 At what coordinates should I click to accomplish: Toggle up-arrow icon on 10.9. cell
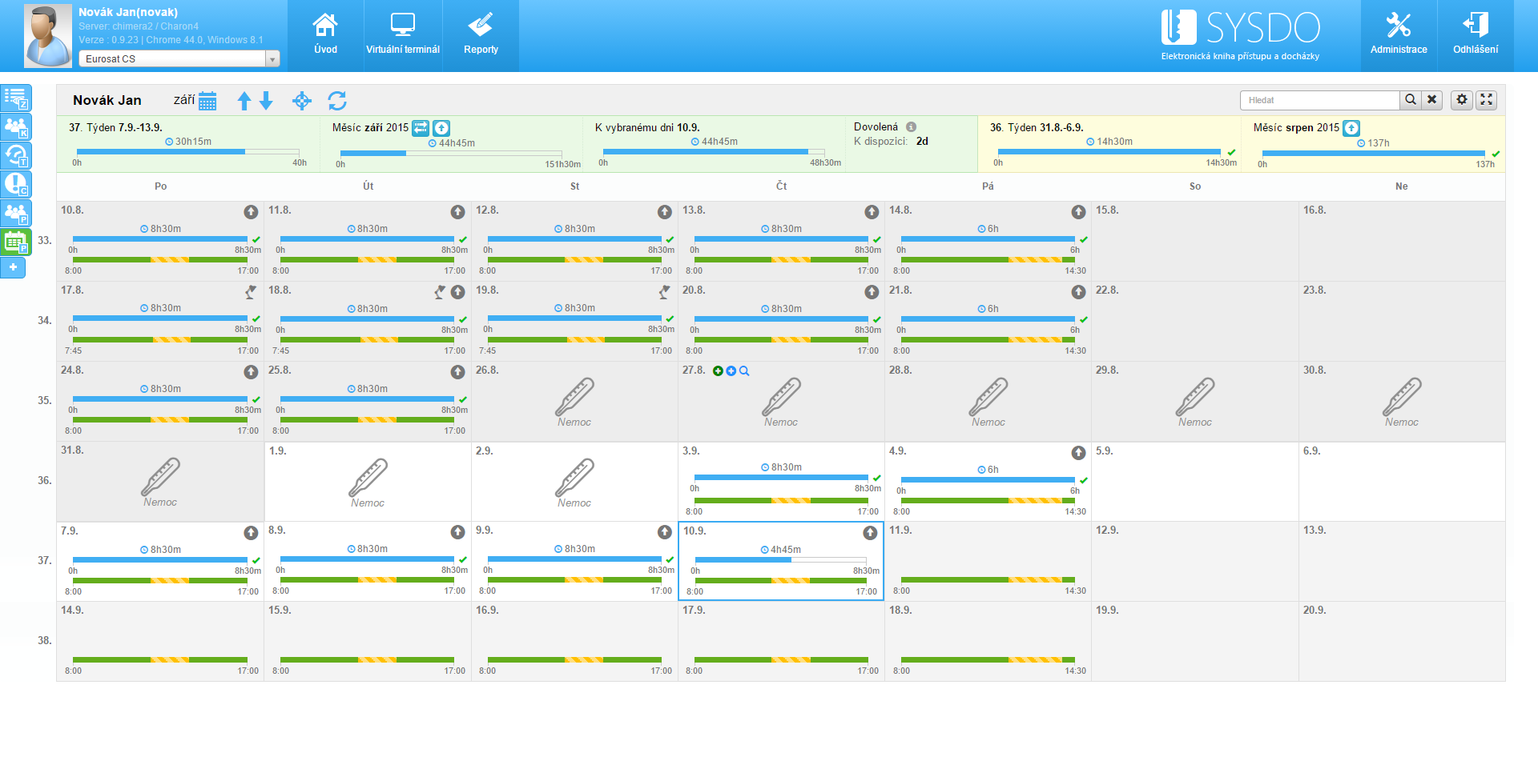870,533
